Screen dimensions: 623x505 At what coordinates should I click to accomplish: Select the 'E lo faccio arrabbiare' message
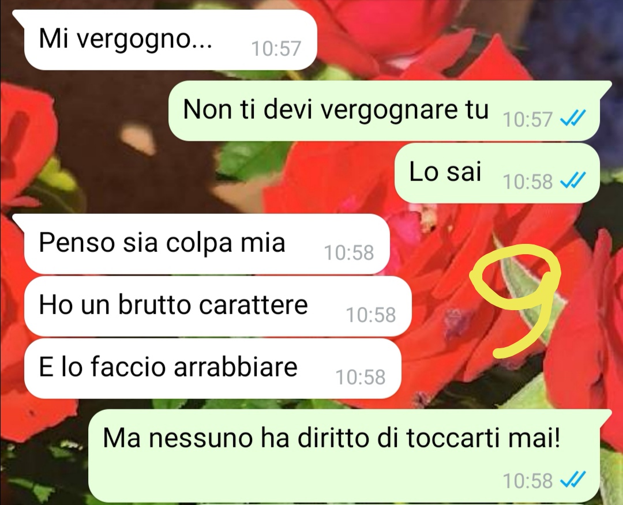pyautogui.click(x=212, y=369)
